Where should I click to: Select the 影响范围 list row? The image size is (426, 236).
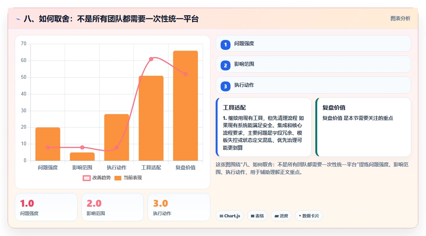coord(313,64)
